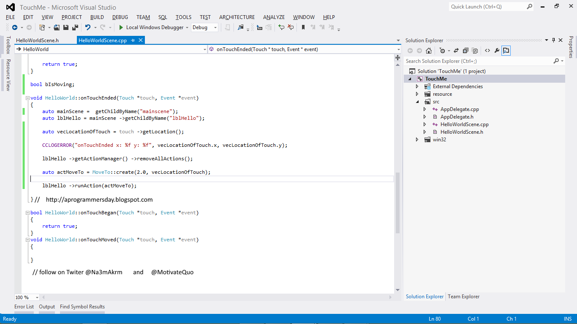Viewport: 577px width, 324px height.
Task: Switch to the Team Explorer tab
Action: [464, 297]
